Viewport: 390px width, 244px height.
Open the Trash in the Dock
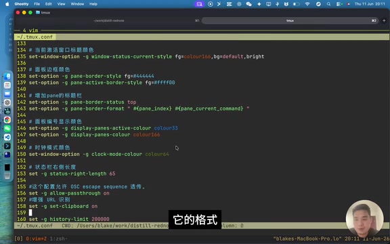(x=7, y=176)
